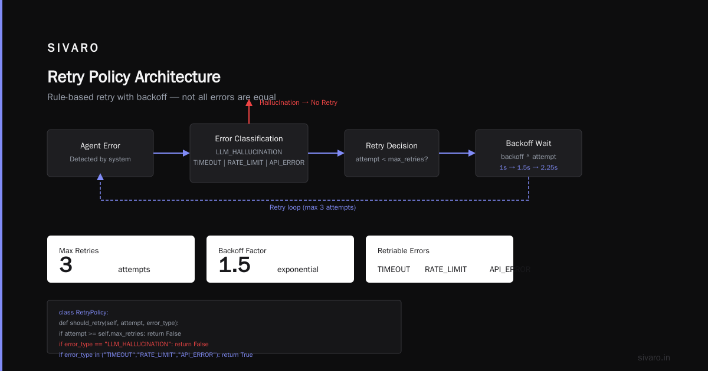Open the sivaro.in footer link
708x371 pixels.
tap(654, 357)
